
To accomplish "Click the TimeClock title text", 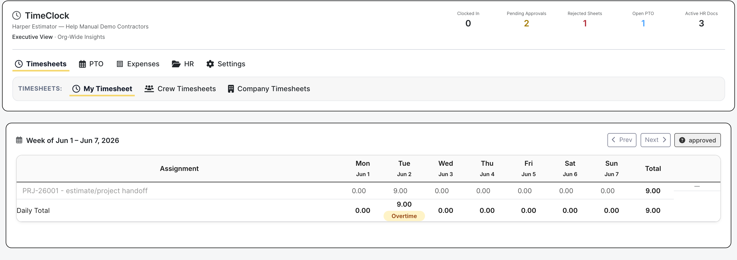I will pyautogui.click(x=47, y=16).
